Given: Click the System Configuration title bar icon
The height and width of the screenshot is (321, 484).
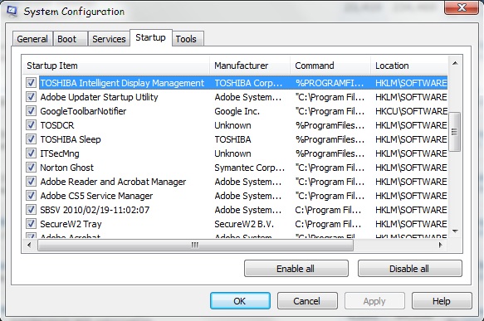Looking at the screenshot, I should (12, 11).
